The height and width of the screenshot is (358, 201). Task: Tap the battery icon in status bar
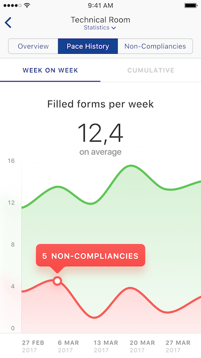(191, 5)
